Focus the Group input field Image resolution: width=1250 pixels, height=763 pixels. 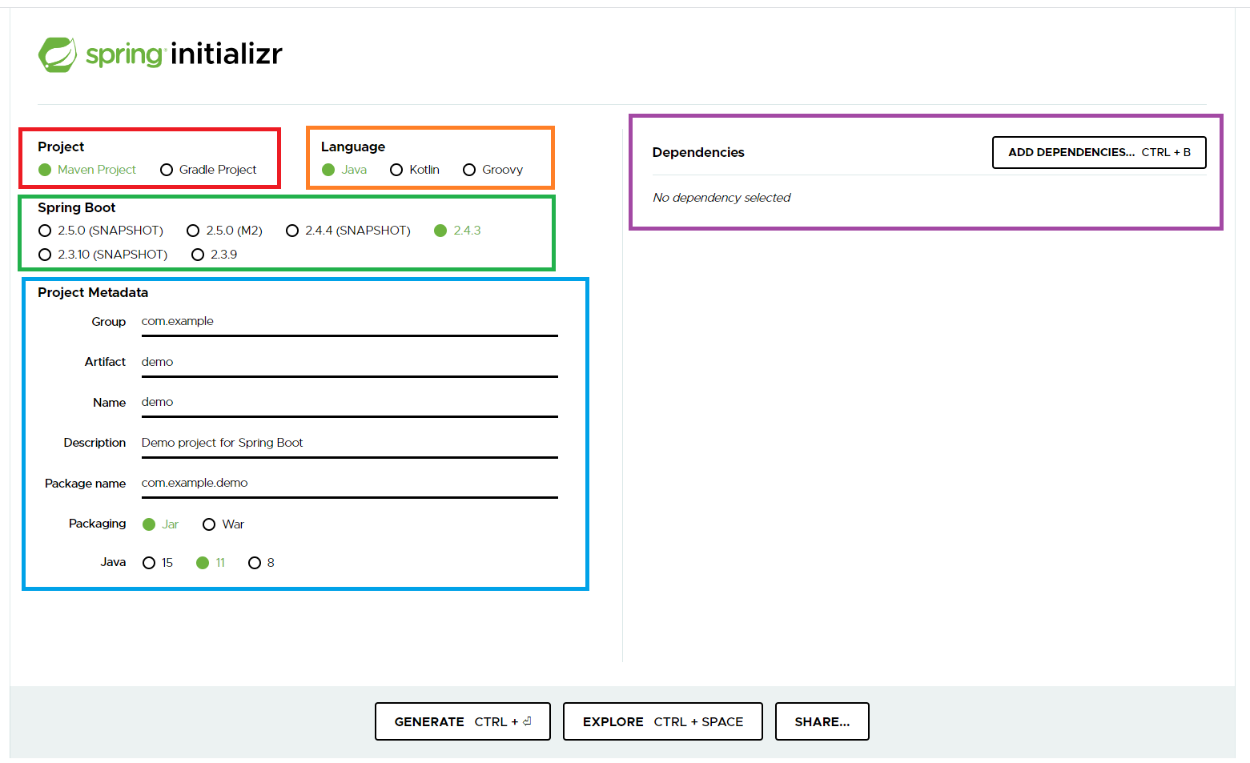pos(350,322)
